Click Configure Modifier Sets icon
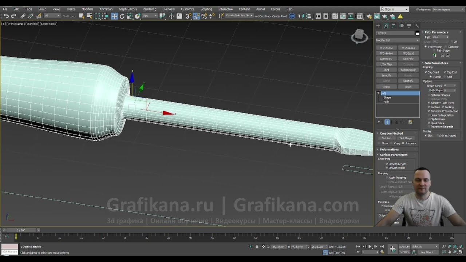Screen dimensions: 466x262 pyautogui.click(x=410, y=122)
